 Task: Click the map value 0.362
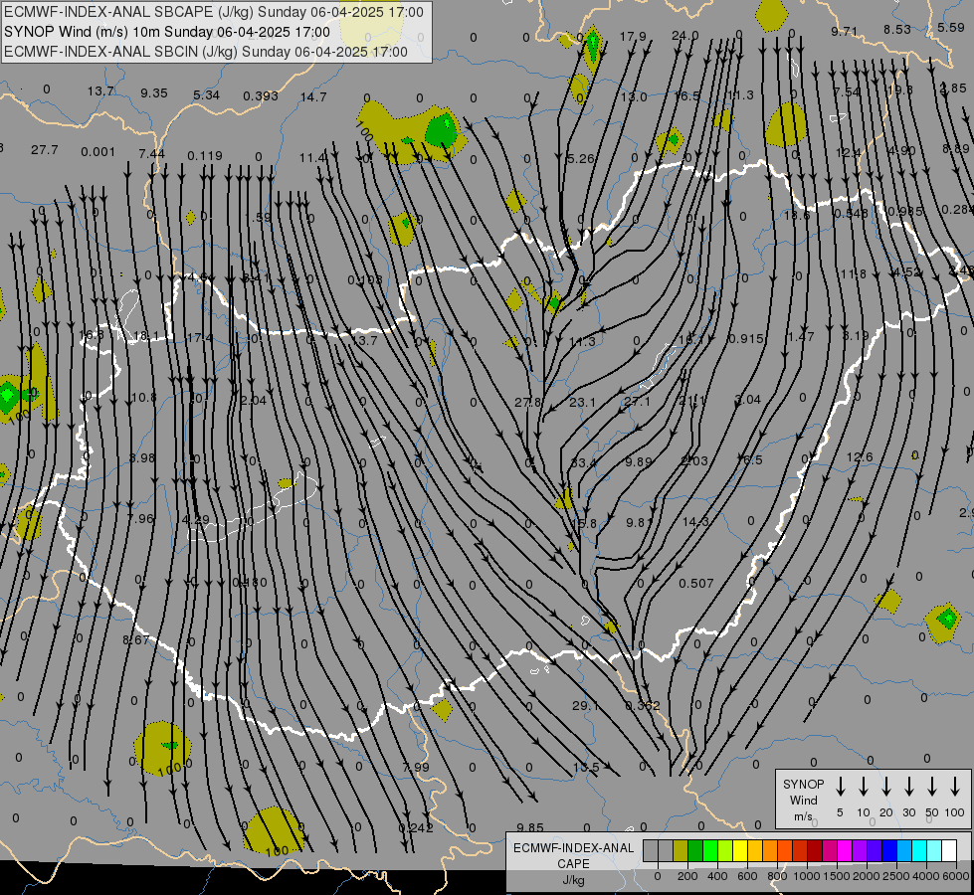pyautogui.click(x=643, y=706)
